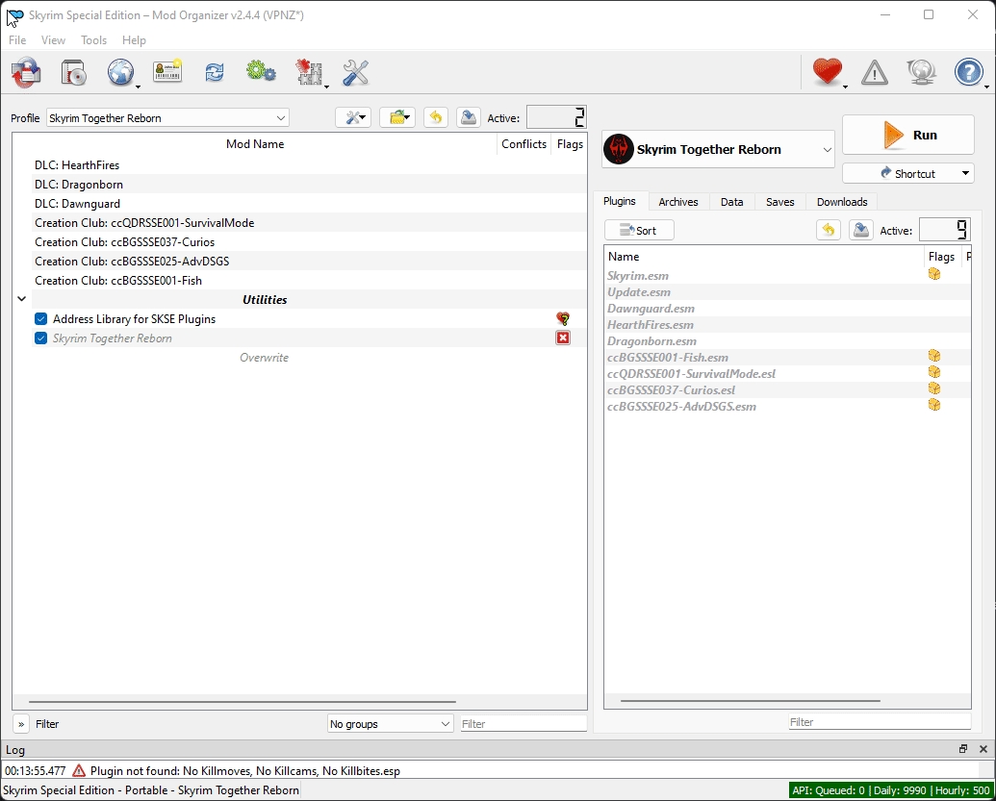
Task: Click the blue Help question mark icon
Action: pyautogui.click(x=968, y=73)
